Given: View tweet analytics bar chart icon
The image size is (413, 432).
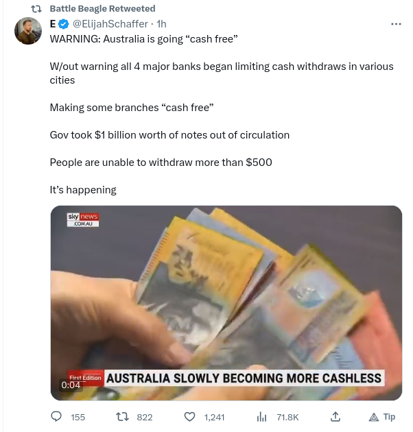Looking at the screenshot, I should coord(261,417).
